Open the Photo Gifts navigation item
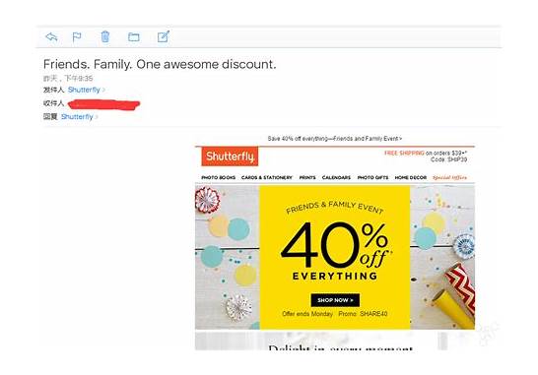 pos(372,177)
